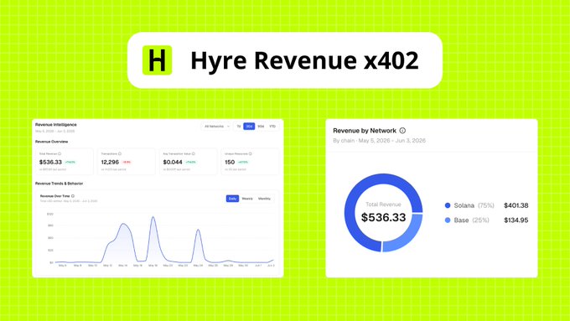This screenshot has width=570, height=321.
Task: Click the green change badge beside 150
Action: (243, 162)
